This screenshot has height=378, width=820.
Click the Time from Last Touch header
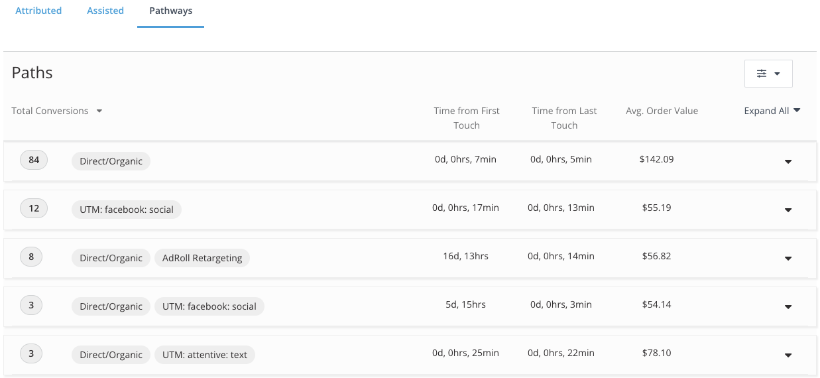click(564, 118)
